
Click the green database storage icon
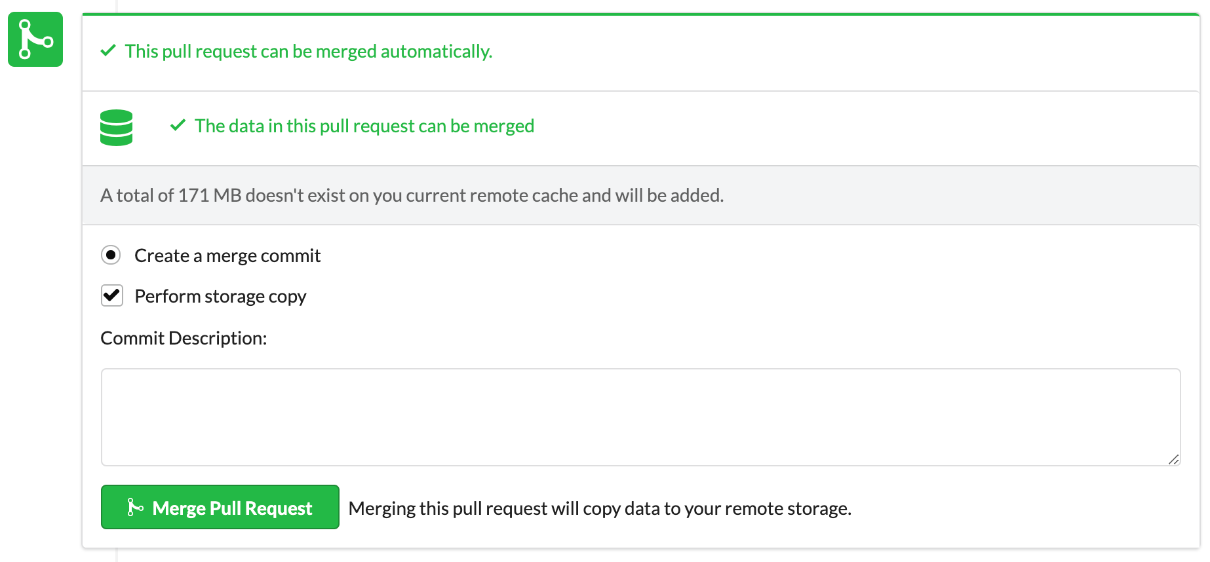point(117,127)
